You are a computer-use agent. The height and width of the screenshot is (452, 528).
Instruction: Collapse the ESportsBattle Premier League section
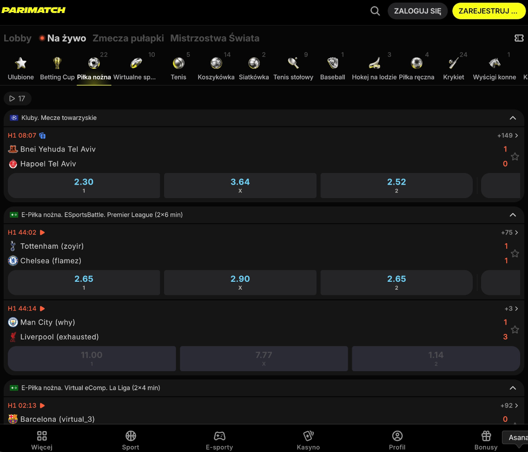pos(513,215)
